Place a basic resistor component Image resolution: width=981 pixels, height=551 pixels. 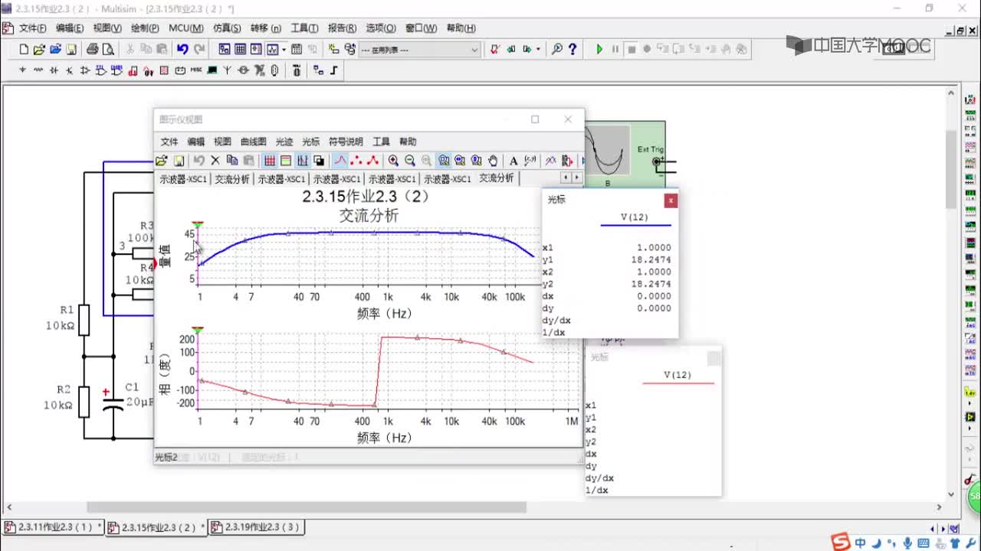tap(38, 70)
